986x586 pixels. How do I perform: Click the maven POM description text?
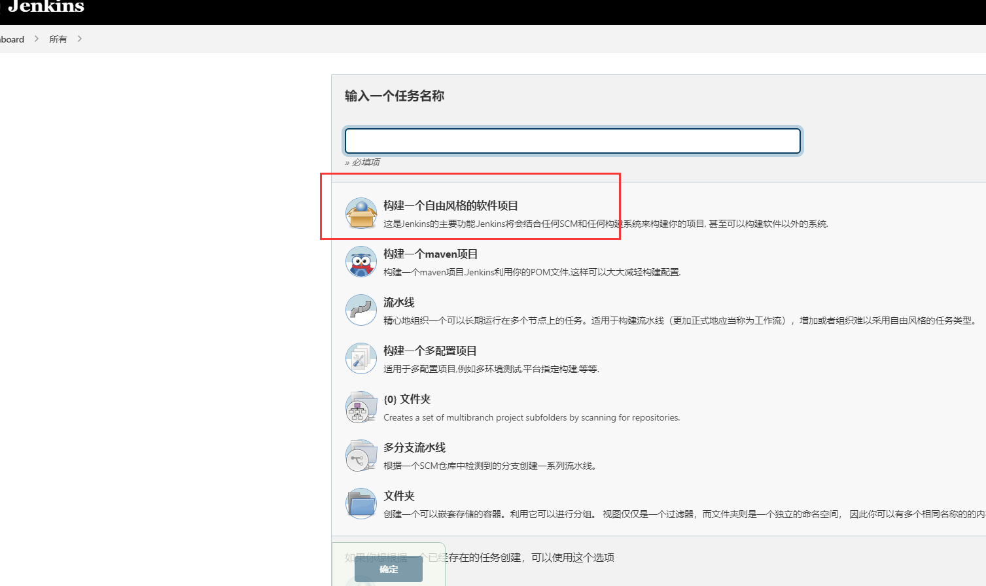[532, 272]
